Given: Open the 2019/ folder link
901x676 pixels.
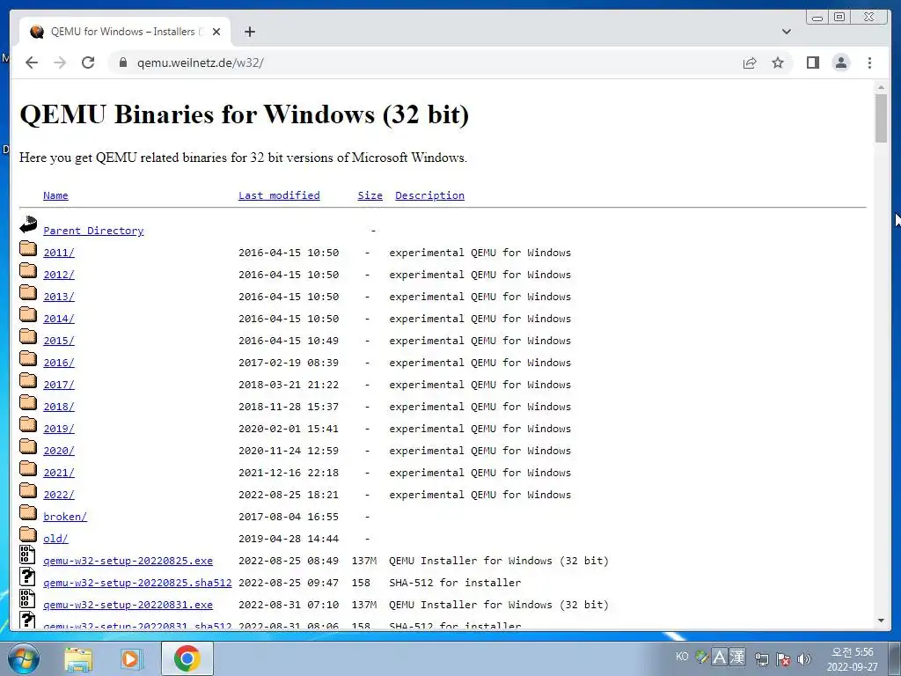Looking at the screenshot, I should click(x=59, y=429).
